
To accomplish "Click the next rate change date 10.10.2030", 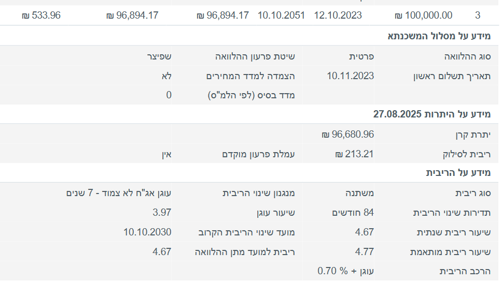I will pyautogui.click(x=147, y=232).
